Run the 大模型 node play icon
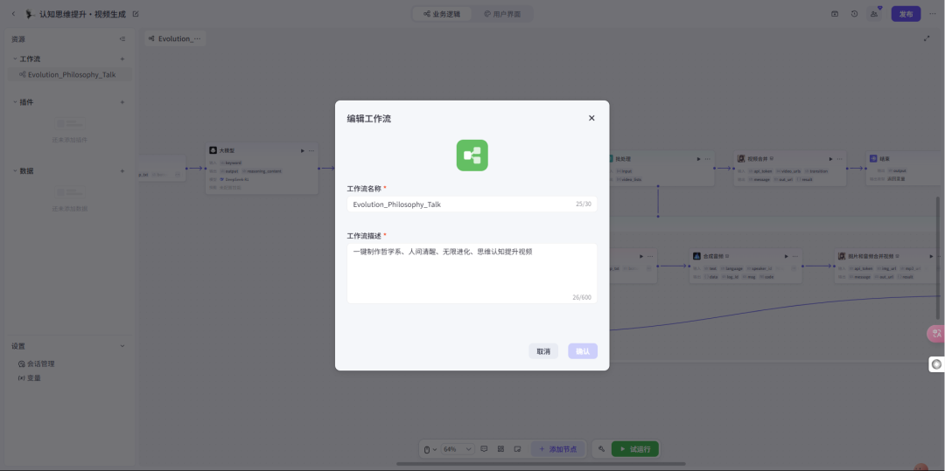The height and width of the screenshot is (471, 945). pos(303,150)
